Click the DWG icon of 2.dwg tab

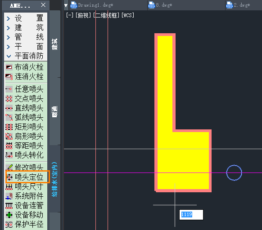click(230, 5)
